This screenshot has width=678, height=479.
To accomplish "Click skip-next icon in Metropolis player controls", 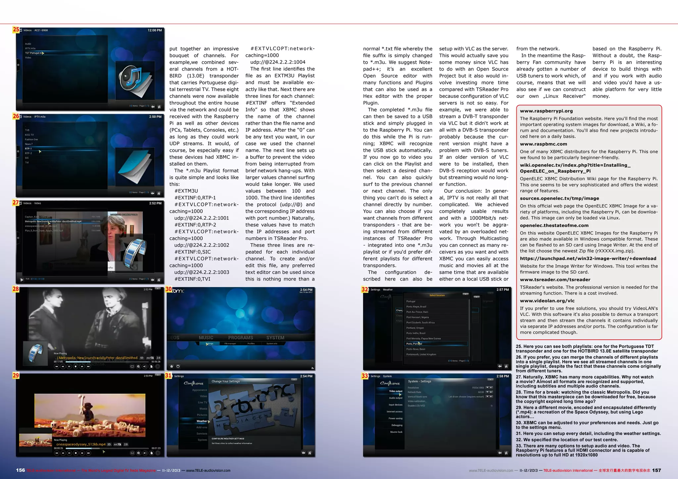I will pyautogui.click(x=88, y=366).
